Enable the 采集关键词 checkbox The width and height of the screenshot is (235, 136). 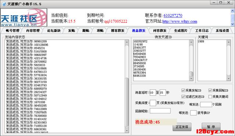tap(210, 97)
